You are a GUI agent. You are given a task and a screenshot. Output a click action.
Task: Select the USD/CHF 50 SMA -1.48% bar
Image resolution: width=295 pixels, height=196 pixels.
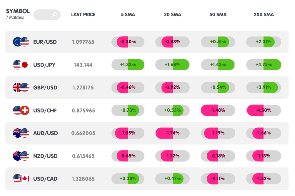pos(218,110)
